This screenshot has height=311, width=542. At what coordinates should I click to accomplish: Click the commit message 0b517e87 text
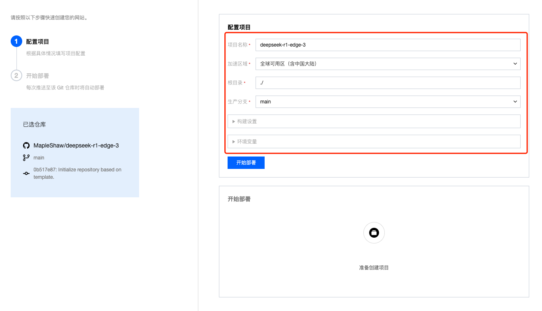77,173
